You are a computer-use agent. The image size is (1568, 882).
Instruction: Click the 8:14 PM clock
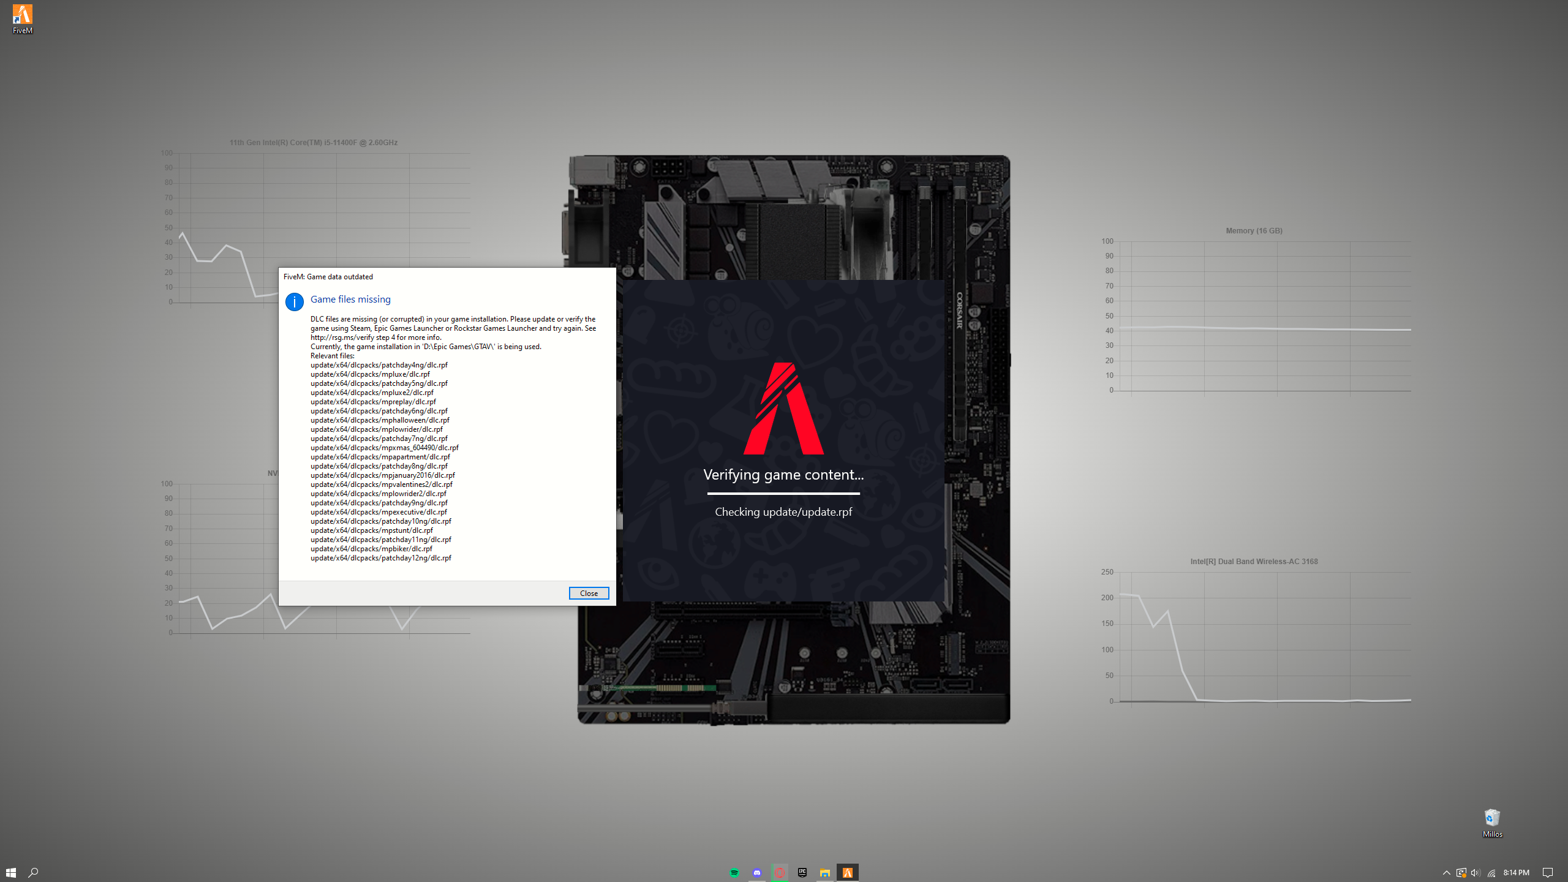tap(1516, 873)
